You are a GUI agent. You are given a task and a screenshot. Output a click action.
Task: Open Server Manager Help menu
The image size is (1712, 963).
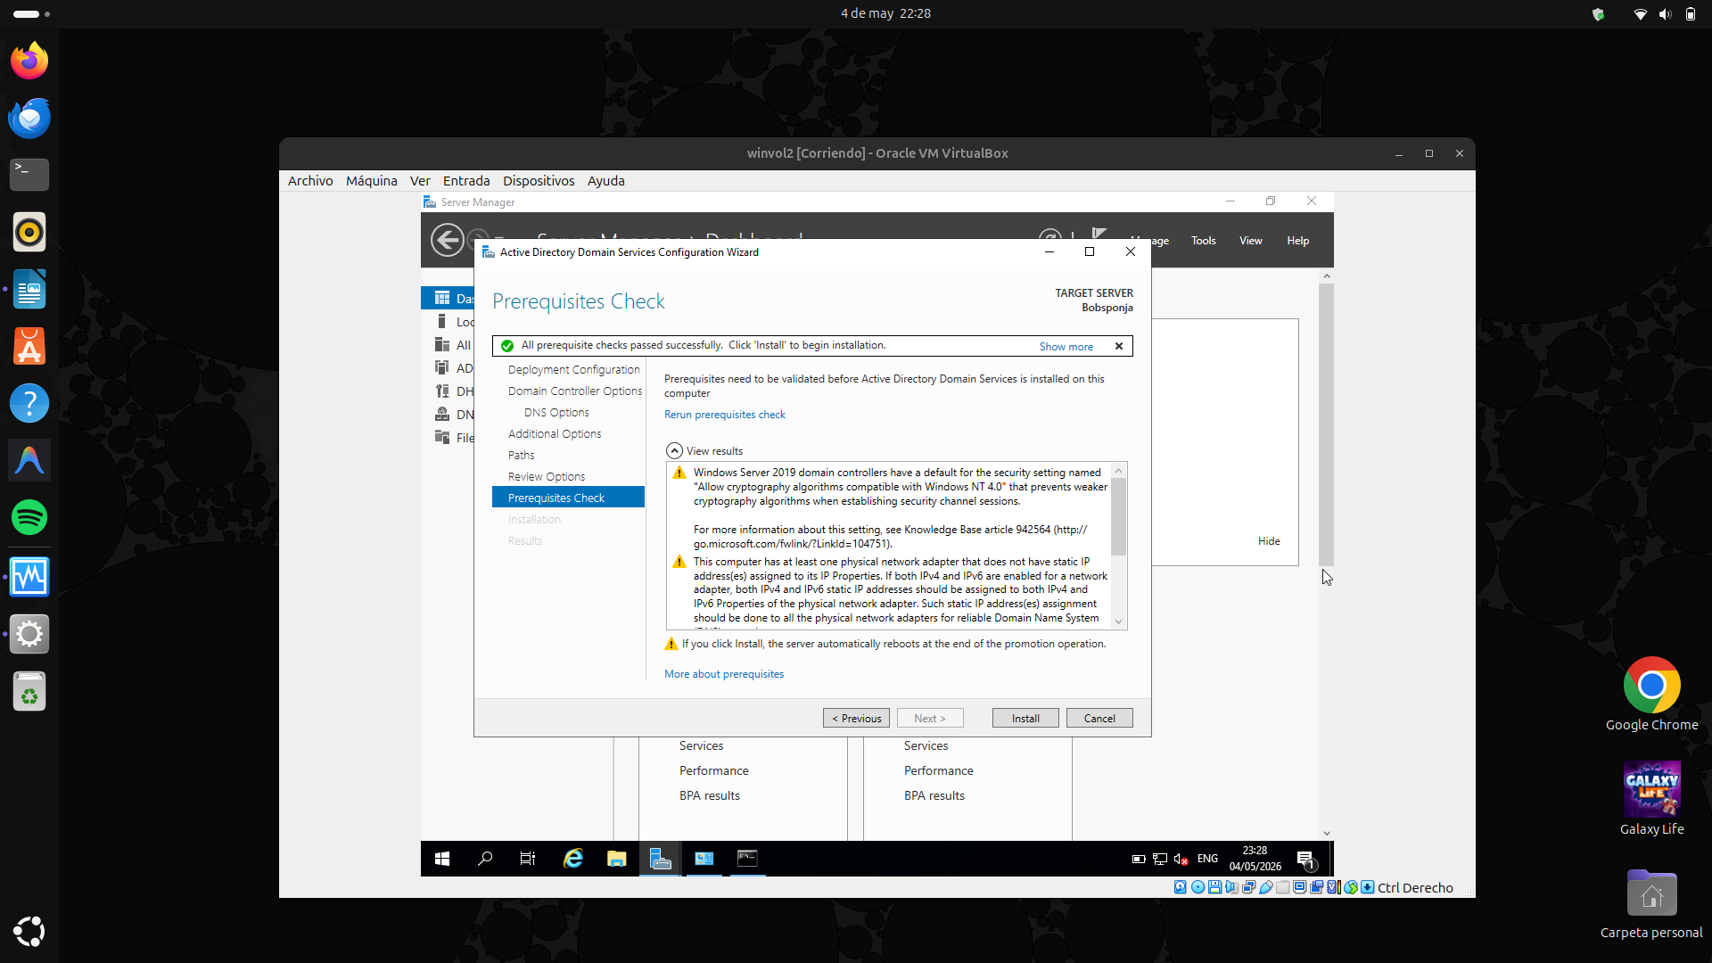pos(1297,241)
